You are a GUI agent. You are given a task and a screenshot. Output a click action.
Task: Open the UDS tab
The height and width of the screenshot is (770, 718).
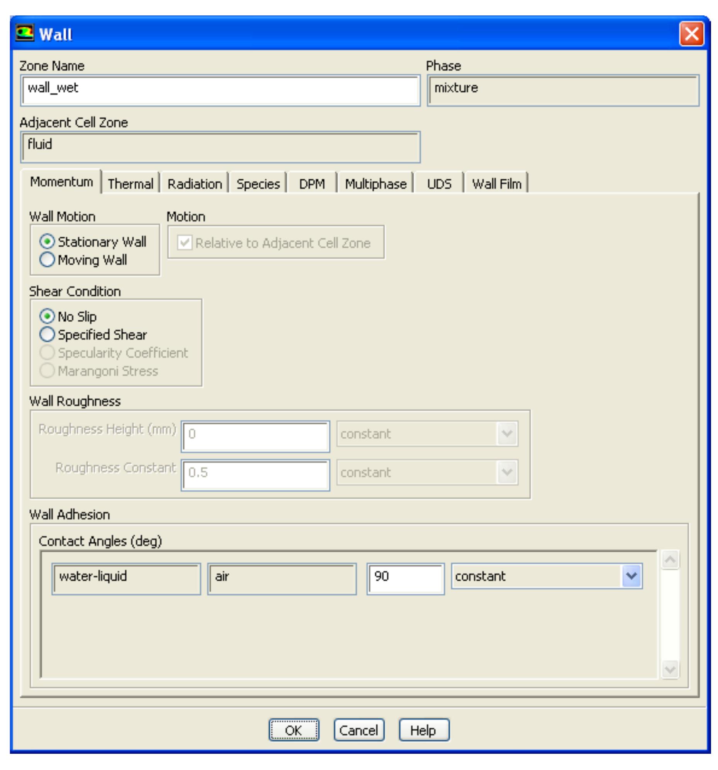439,184
